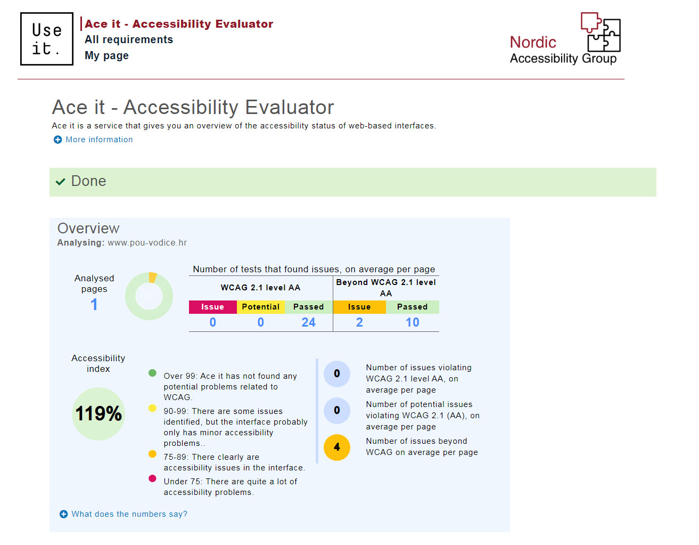
Task: Click the Nordic Accessibility Group logo
Action: (x=565, y=39)
